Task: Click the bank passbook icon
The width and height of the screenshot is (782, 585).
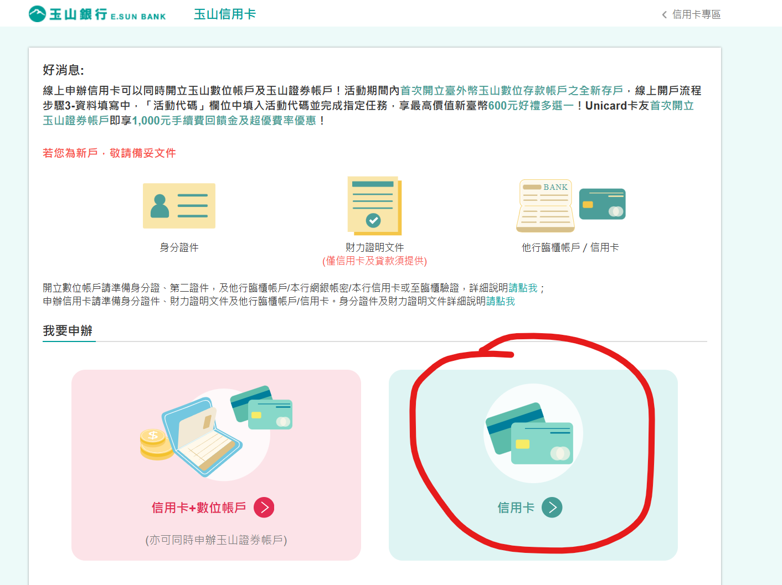Action: point(546,206)
